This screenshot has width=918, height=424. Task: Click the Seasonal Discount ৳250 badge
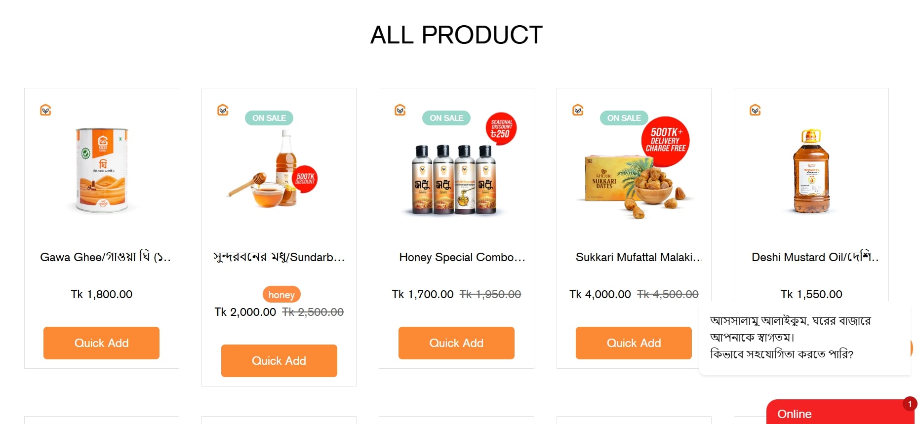coord(501,129)
